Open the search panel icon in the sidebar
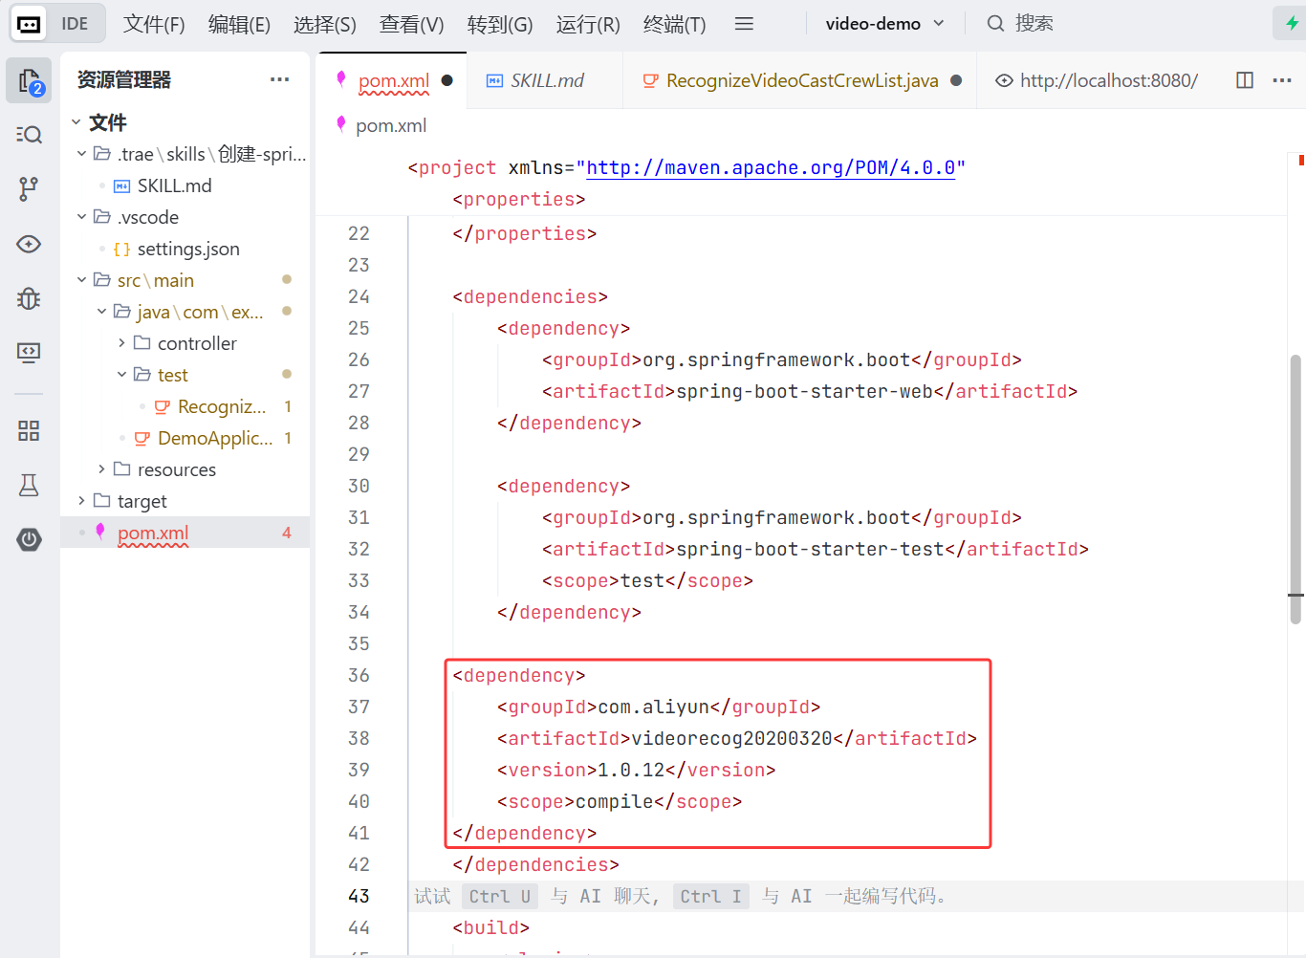The height and width of the screenshot is (958, 1306). pos(29,135)
